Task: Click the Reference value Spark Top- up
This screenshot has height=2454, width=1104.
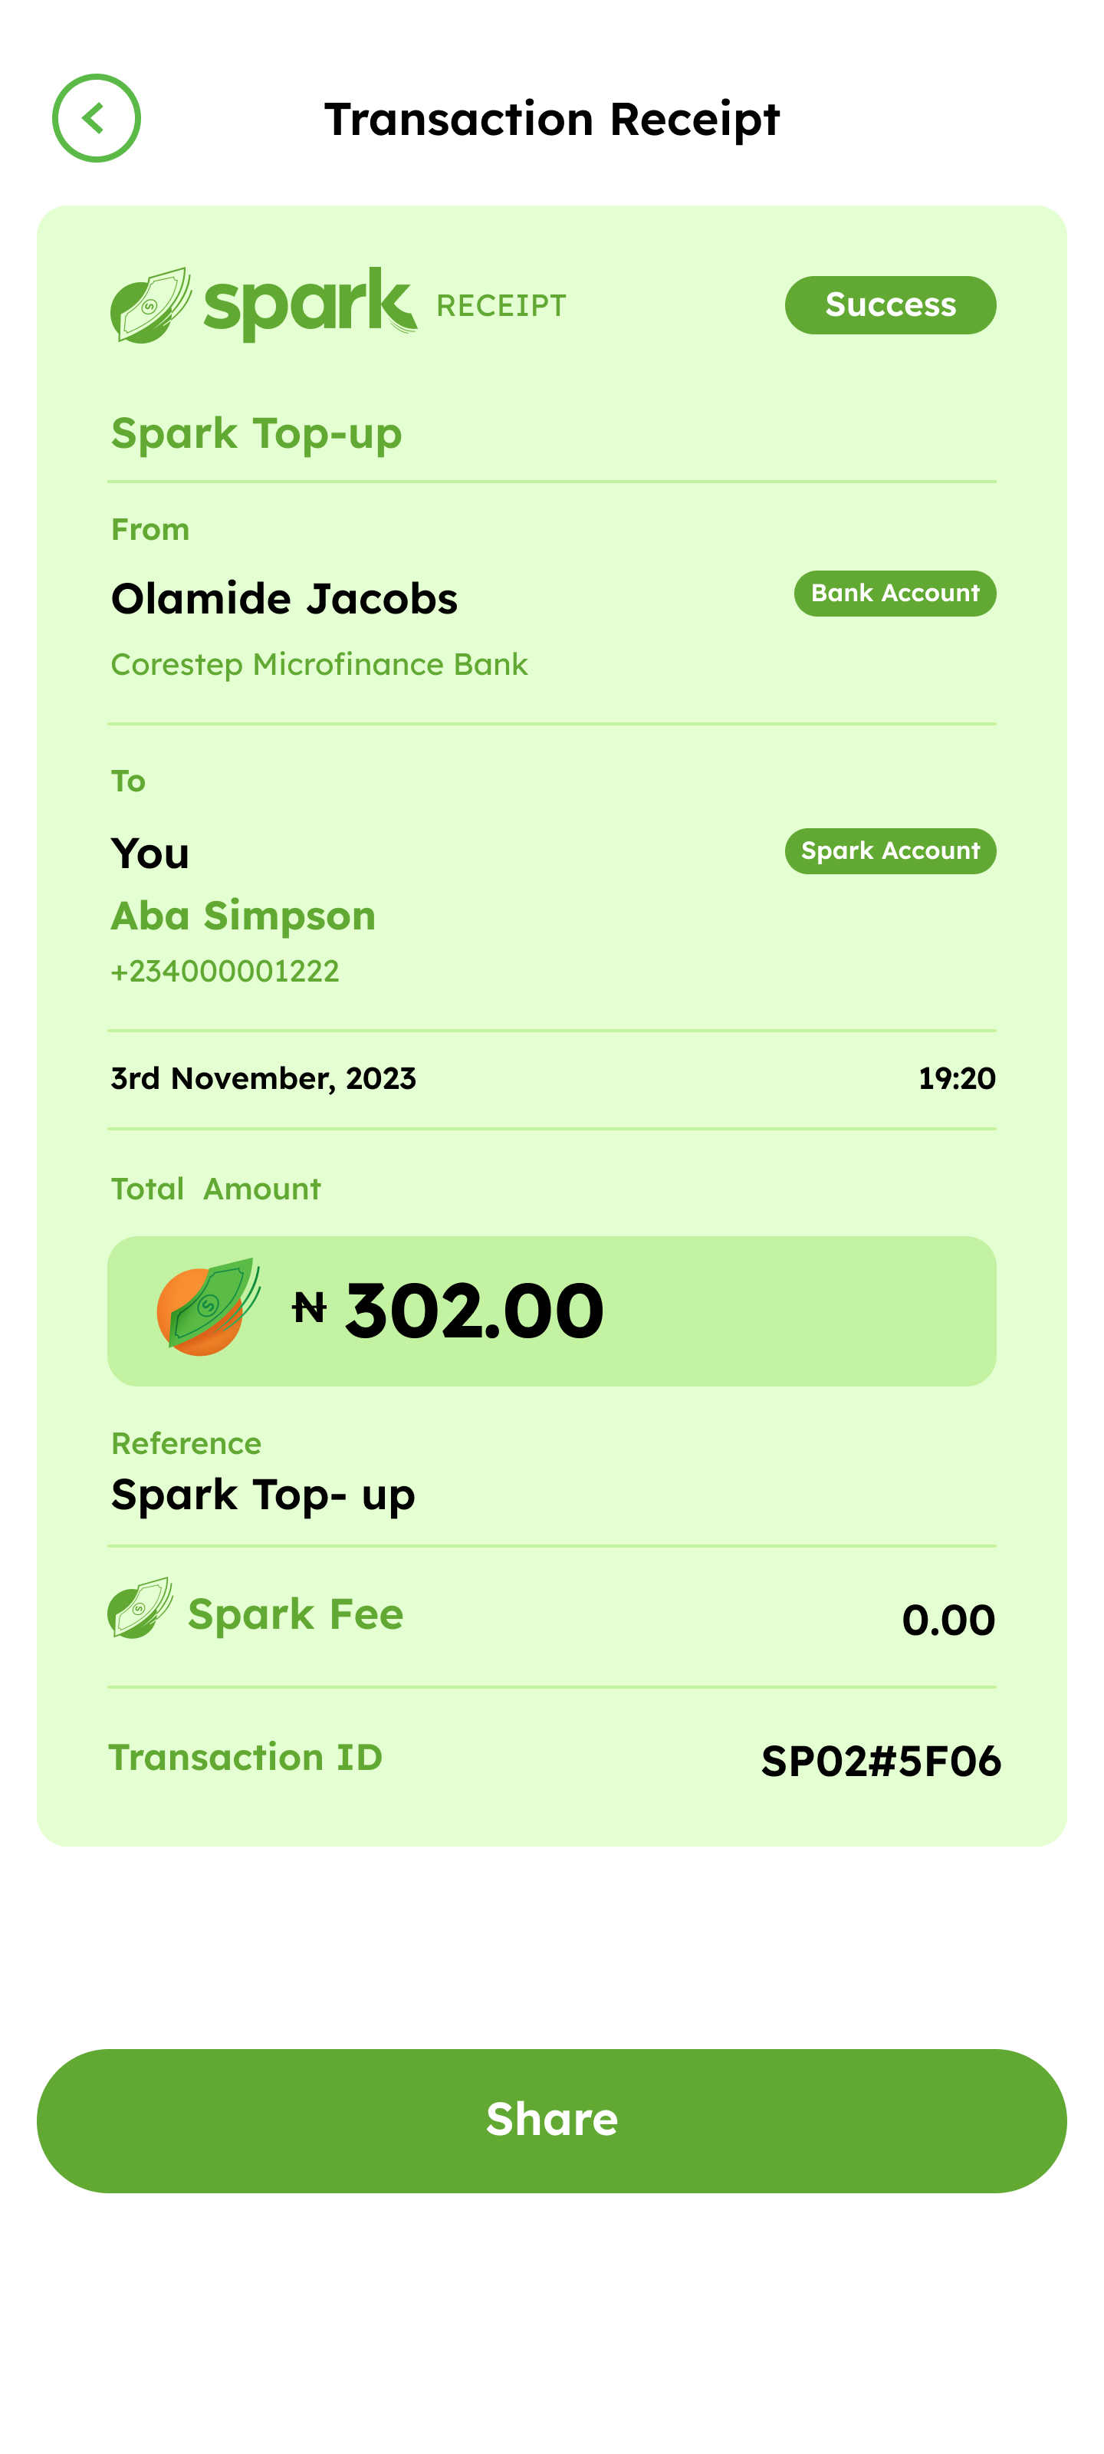Action: (263, 1495)
